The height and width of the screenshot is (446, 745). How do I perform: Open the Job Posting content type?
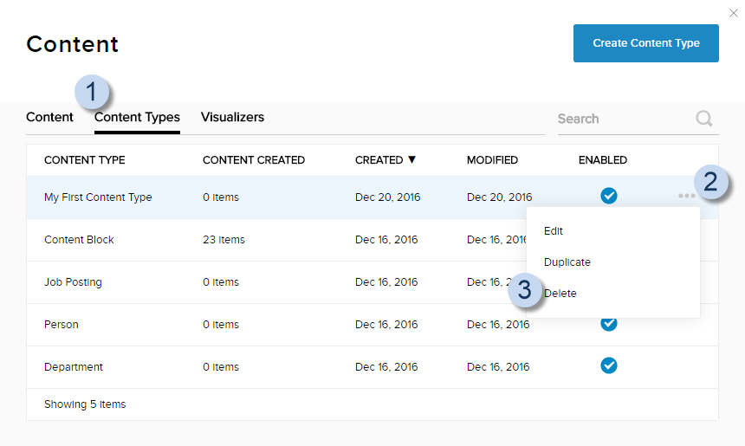73,282
